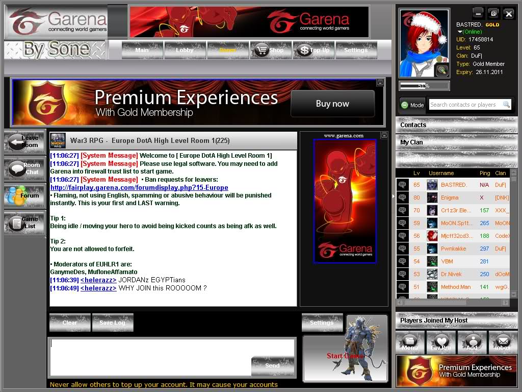Open the Top-Up dollar tab
This screenshot has width=522, height=392.
tap(314, 51)
